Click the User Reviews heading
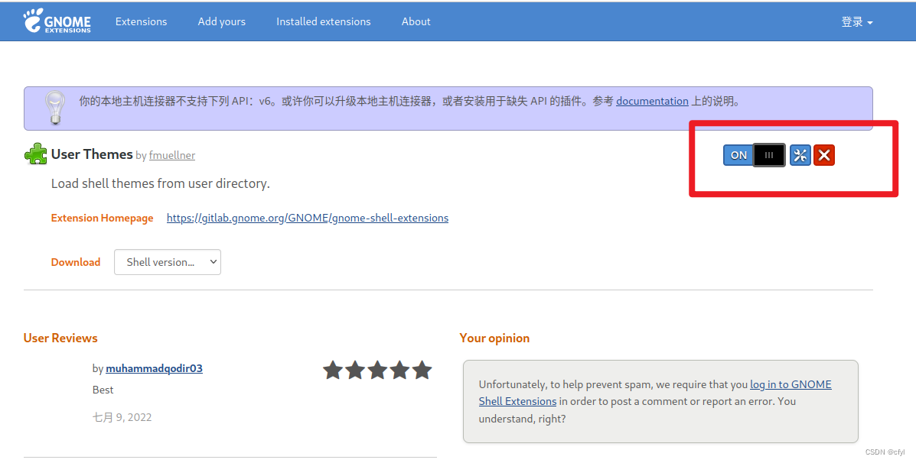 (x=60, y=338)
